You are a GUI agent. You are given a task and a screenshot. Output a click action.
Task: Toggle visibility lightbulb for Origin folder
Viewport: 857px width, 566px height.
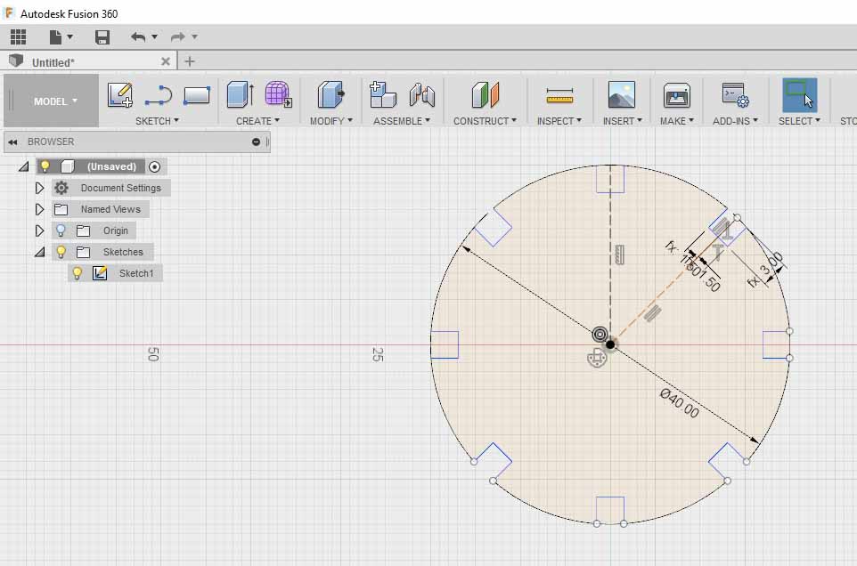coord(61,230)
